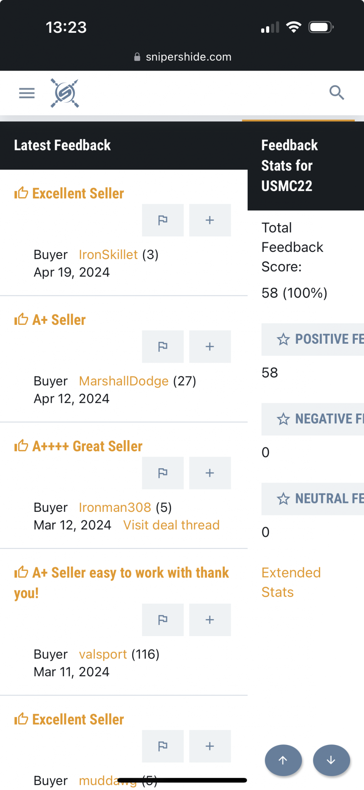Viewport: 364px width, 790px height.
Task: Open the Extended Stats link
Action: point(291,582)
